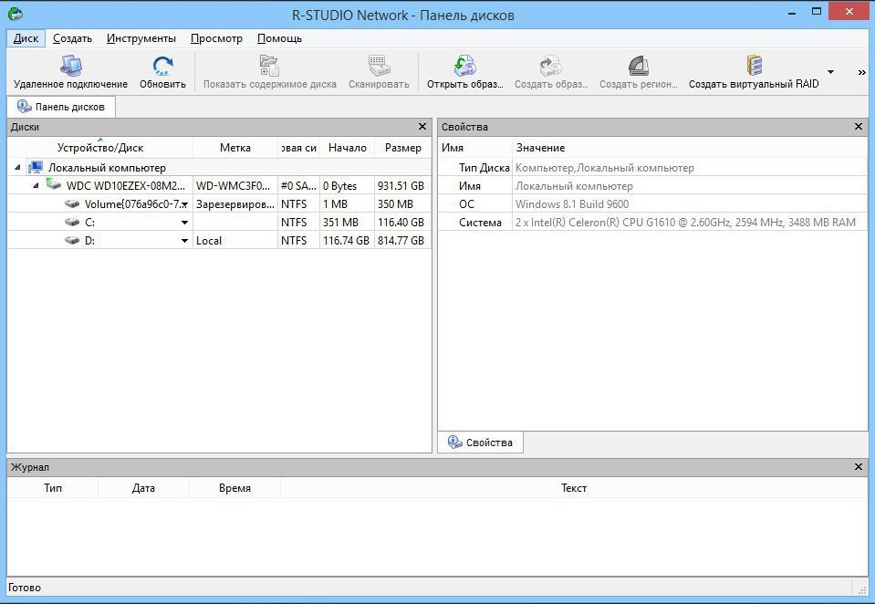Viewport: 875px width, 604px height.
Task: Open dropdown arrow on Volume{076a96c0 row
Action: (184, 204)
